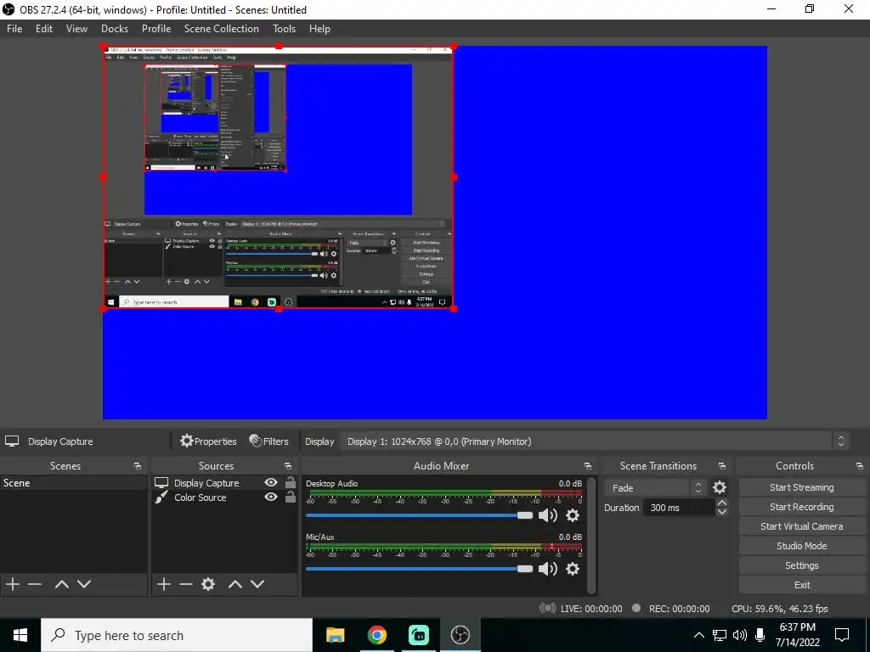Click the Duration 300 ms field
This screenshot has width=870, height=652.
pyautogui.click(x=679, y=508)
